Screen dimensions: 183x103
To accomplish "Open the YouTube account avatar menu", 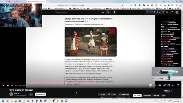I will [177, 12].
